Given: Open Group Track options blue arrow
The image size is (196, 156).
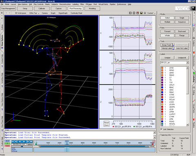Looking at the screenshot, I should [x=174, y=45].
